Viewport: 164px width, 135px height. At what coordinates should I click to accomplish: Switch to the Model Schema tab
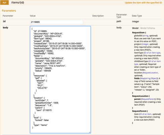148,28
